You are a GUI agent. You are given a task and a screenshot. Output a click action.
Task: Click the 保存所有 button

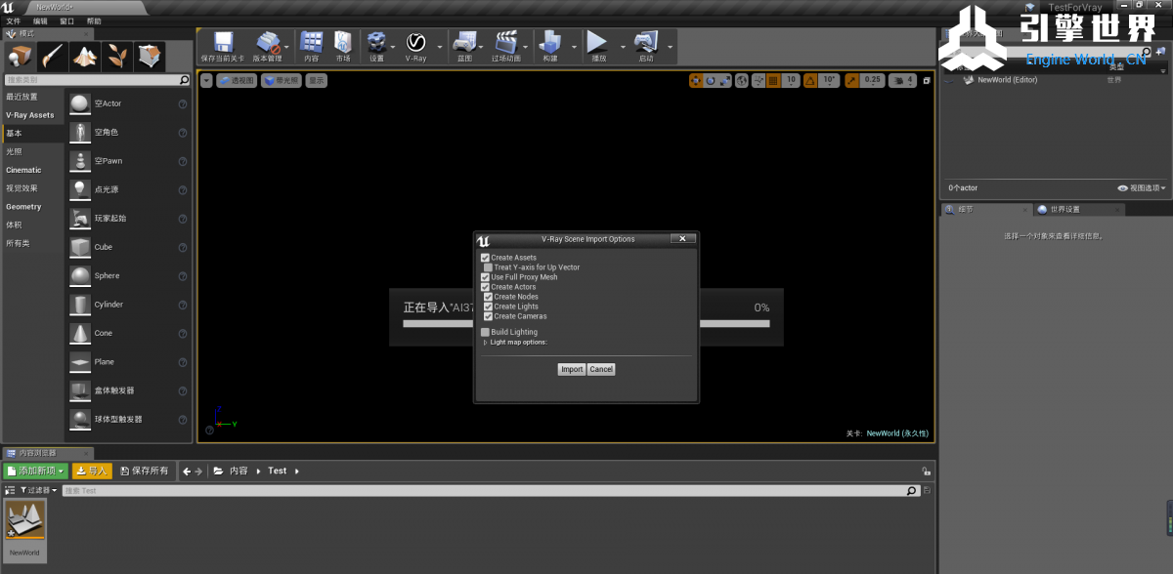tap(145, 471)
